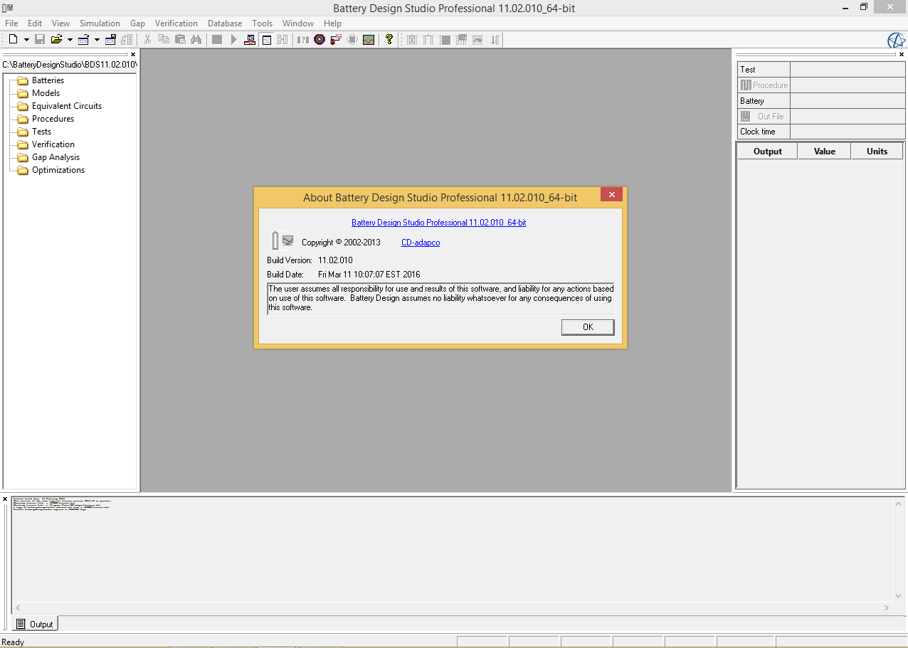Click the CD-adapco star logo icon
This screenshot has width=908, height=648.
coord(896,41)
